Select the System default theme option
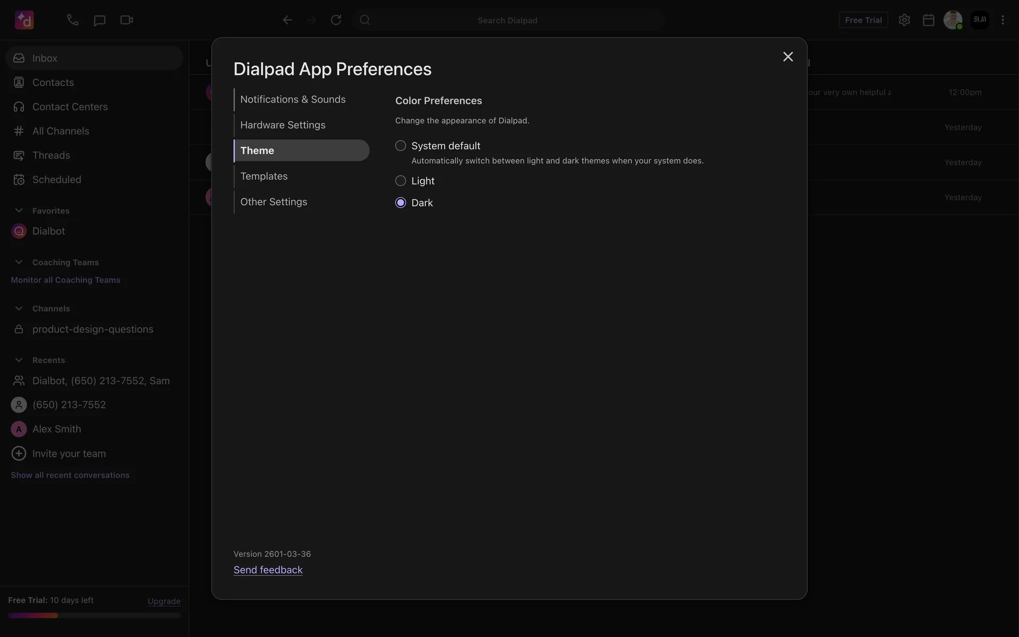Screen dimensions: 1019x637 click(401, 145)
